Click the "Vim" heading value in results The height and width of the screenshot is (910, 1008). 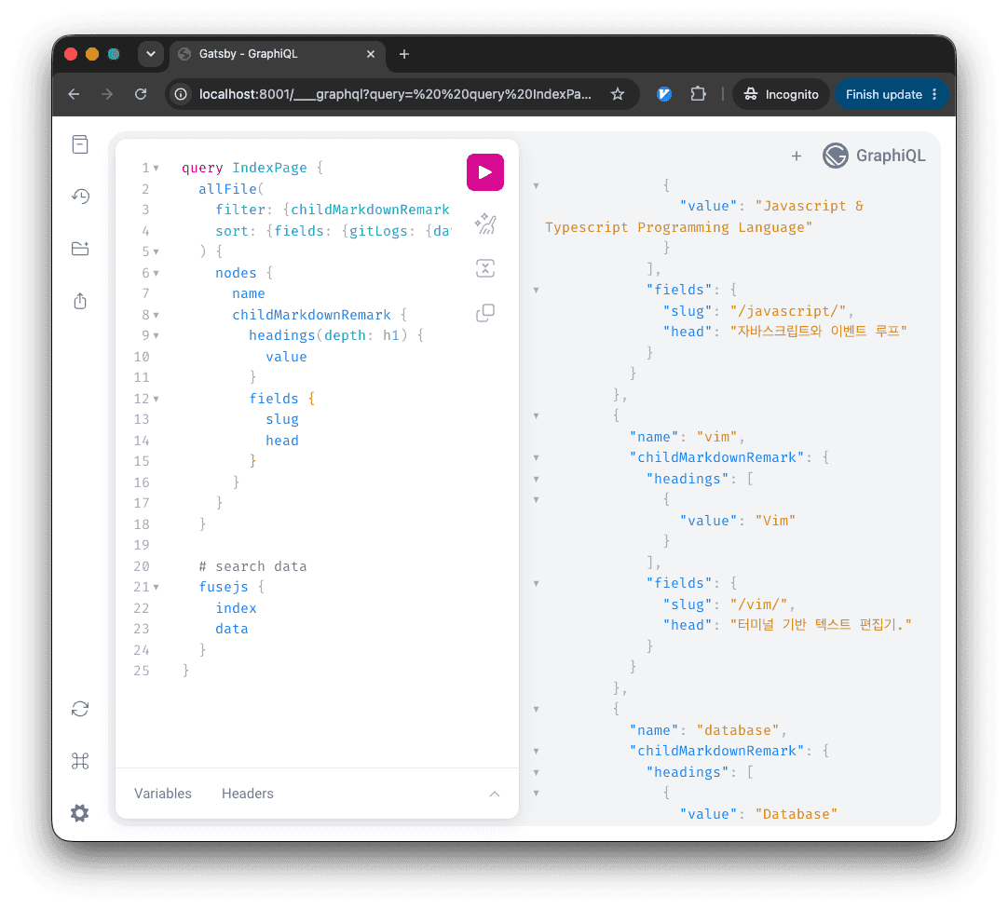click(775, 521)
